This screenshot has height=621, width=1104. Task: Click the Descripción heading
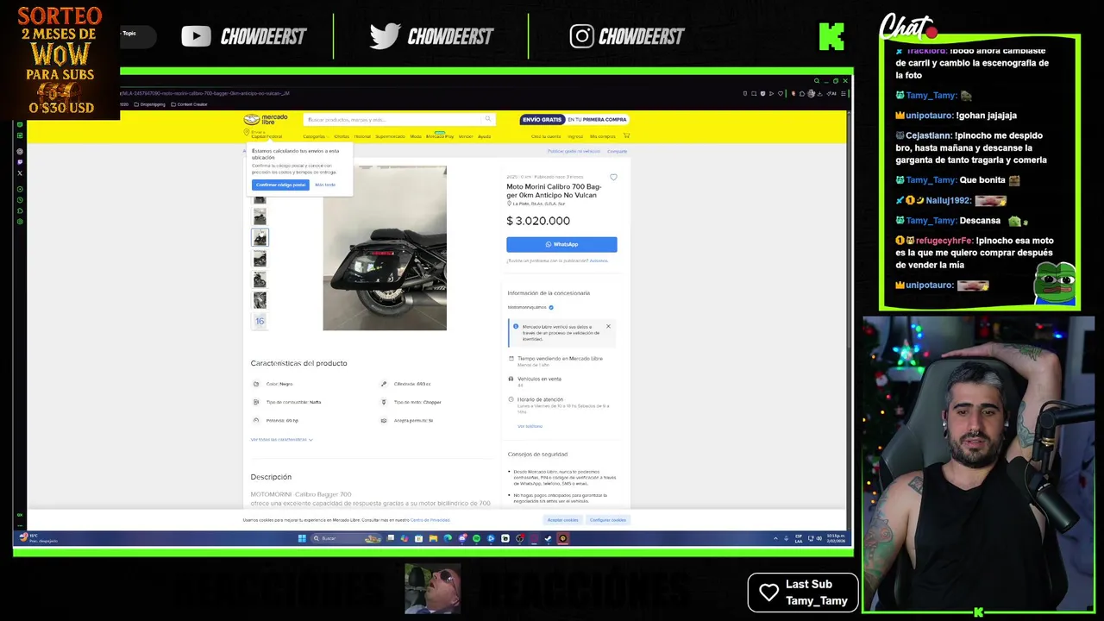click(x=271, y=477)
